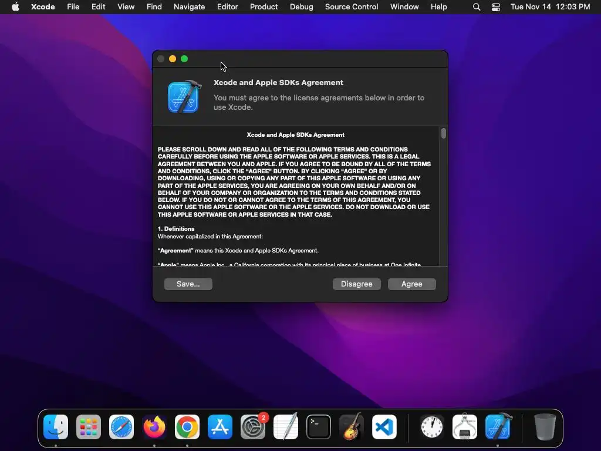601x451 pixels.
Task: Click the "Agreement" means definition line
Action: (238, 251)
